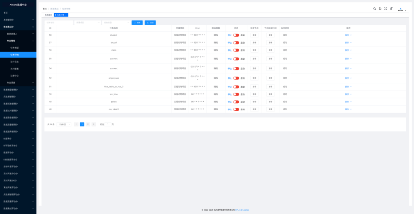
Task: Collapse the 作业管理 submenu
Action: pyautogui.click(x=18, y=41)
